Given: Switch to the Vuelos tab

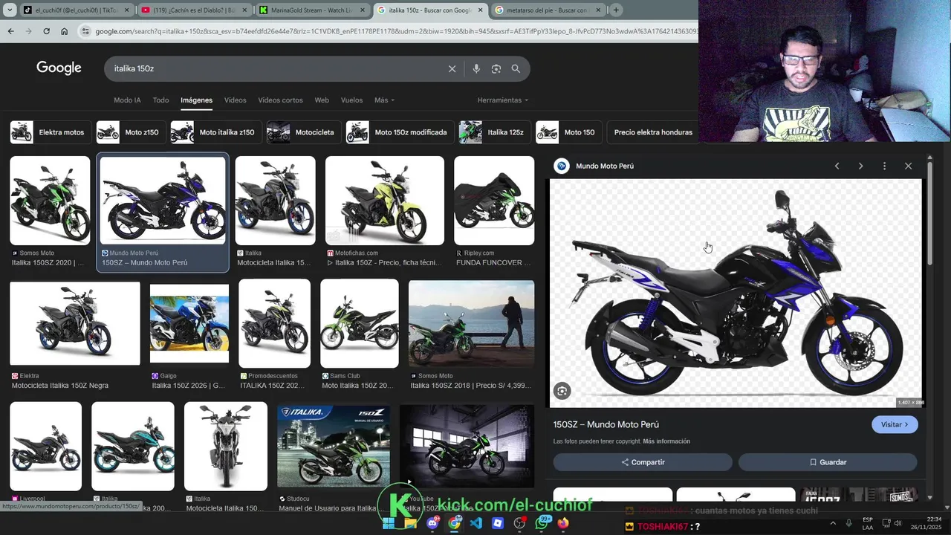Looking at the screenshot, I should [x=351, y=100].
